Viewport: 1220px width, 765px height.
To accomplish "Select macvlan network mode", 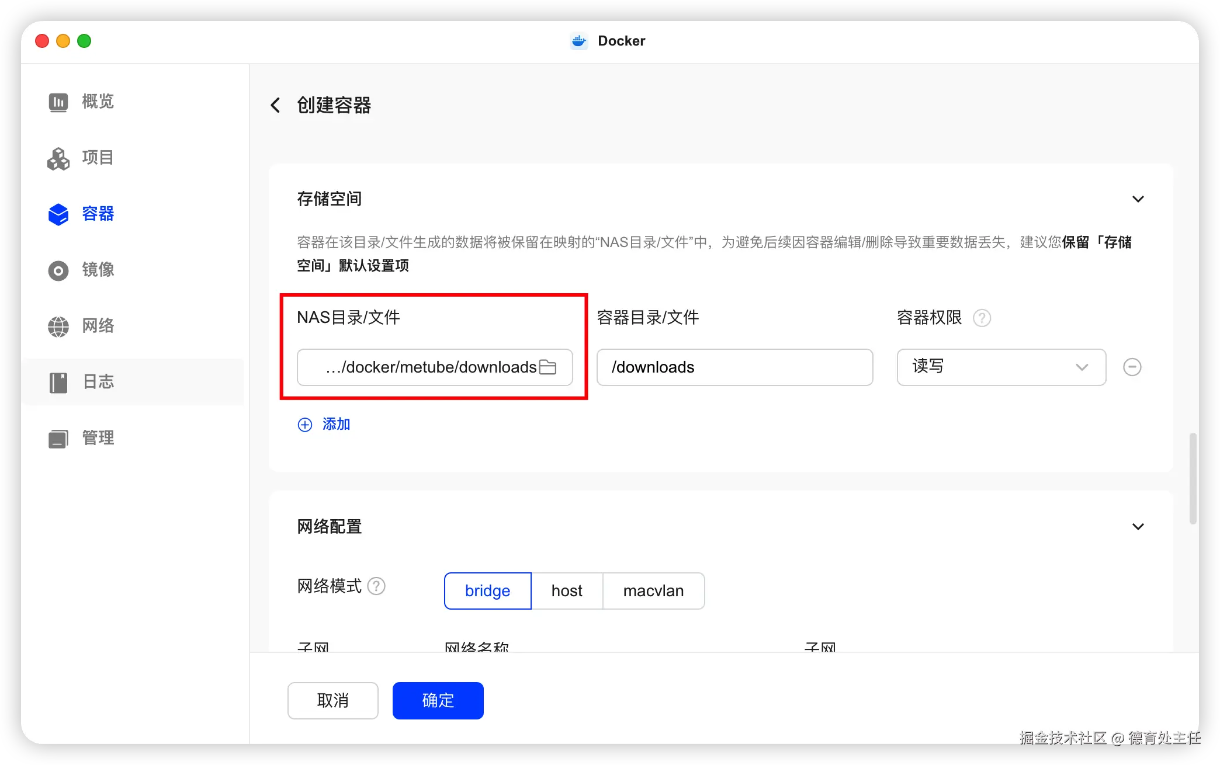I will [653, 591].
